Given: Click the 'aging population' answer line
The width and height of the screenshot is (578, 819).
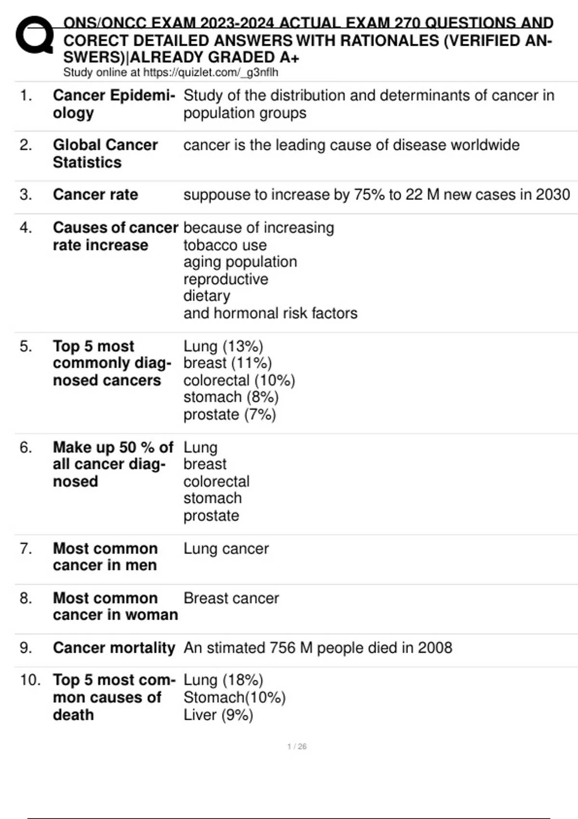Looking at the screenshot, I should click(x=240, y=262).
